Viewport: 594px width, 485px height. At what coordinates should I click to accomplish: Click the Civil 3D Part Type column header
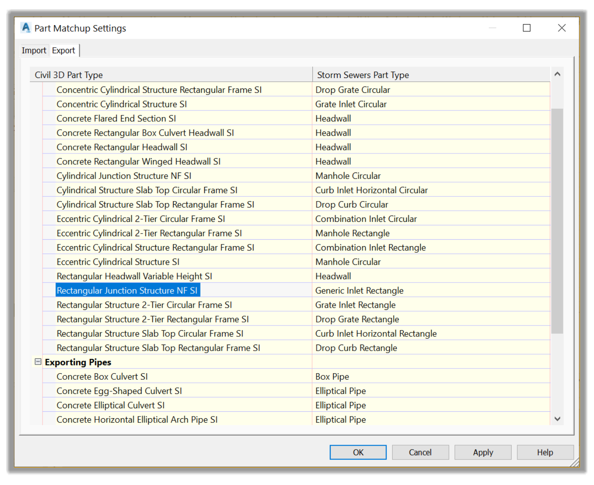171,75
